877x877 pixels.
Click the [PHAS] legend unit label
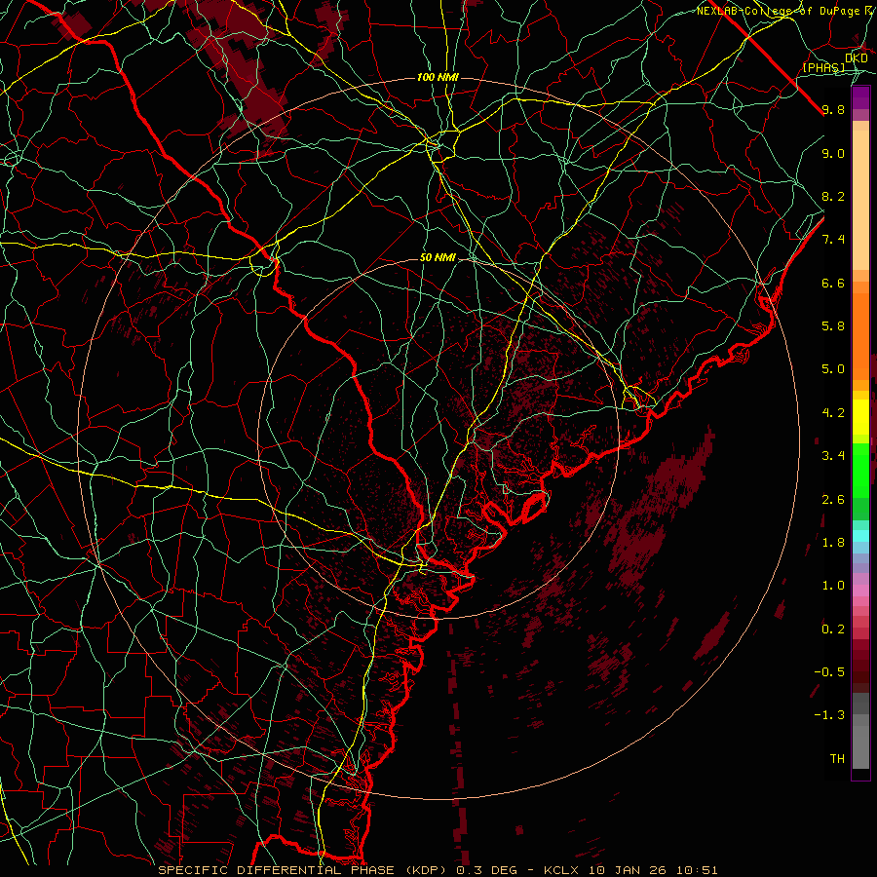coord(824,67)
